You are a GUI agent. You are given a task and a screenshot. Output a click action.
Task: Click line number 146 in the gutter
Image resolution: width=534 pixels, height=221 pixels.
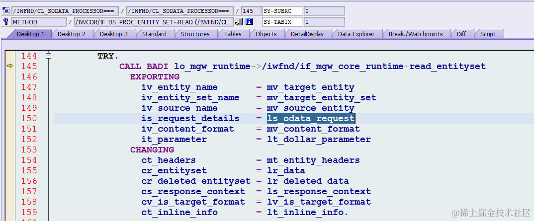click(x=29, y=77)
